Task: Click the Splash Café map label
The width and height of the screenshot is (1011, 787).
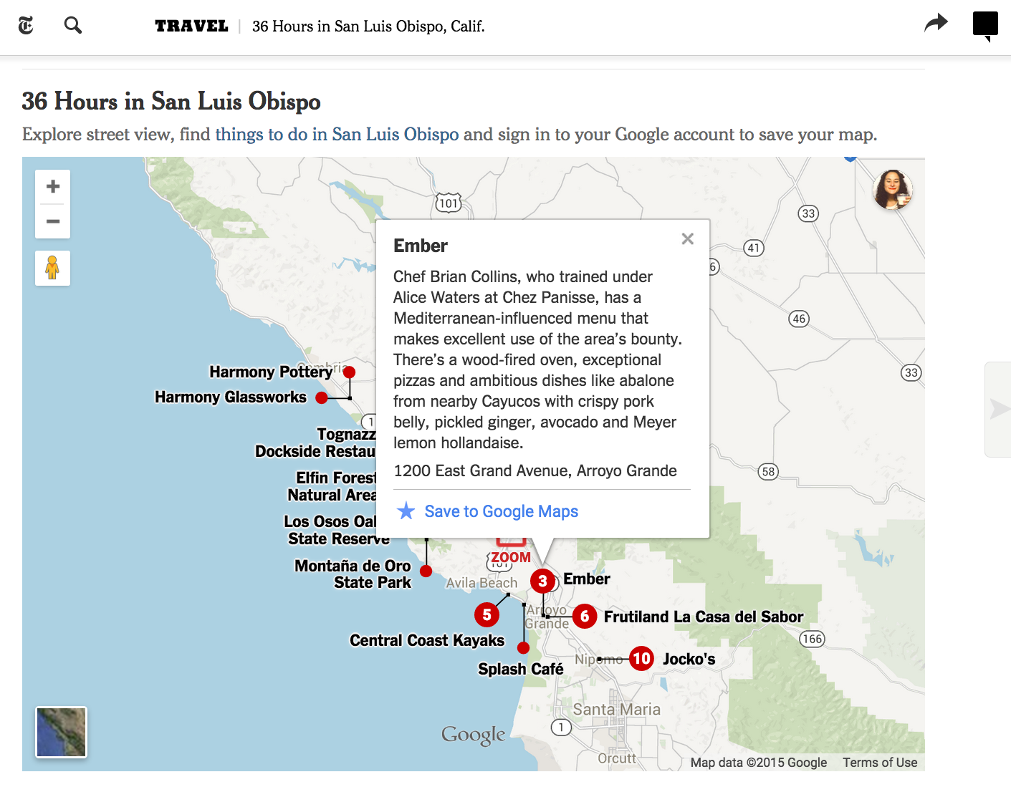Action: coord(521,669)
